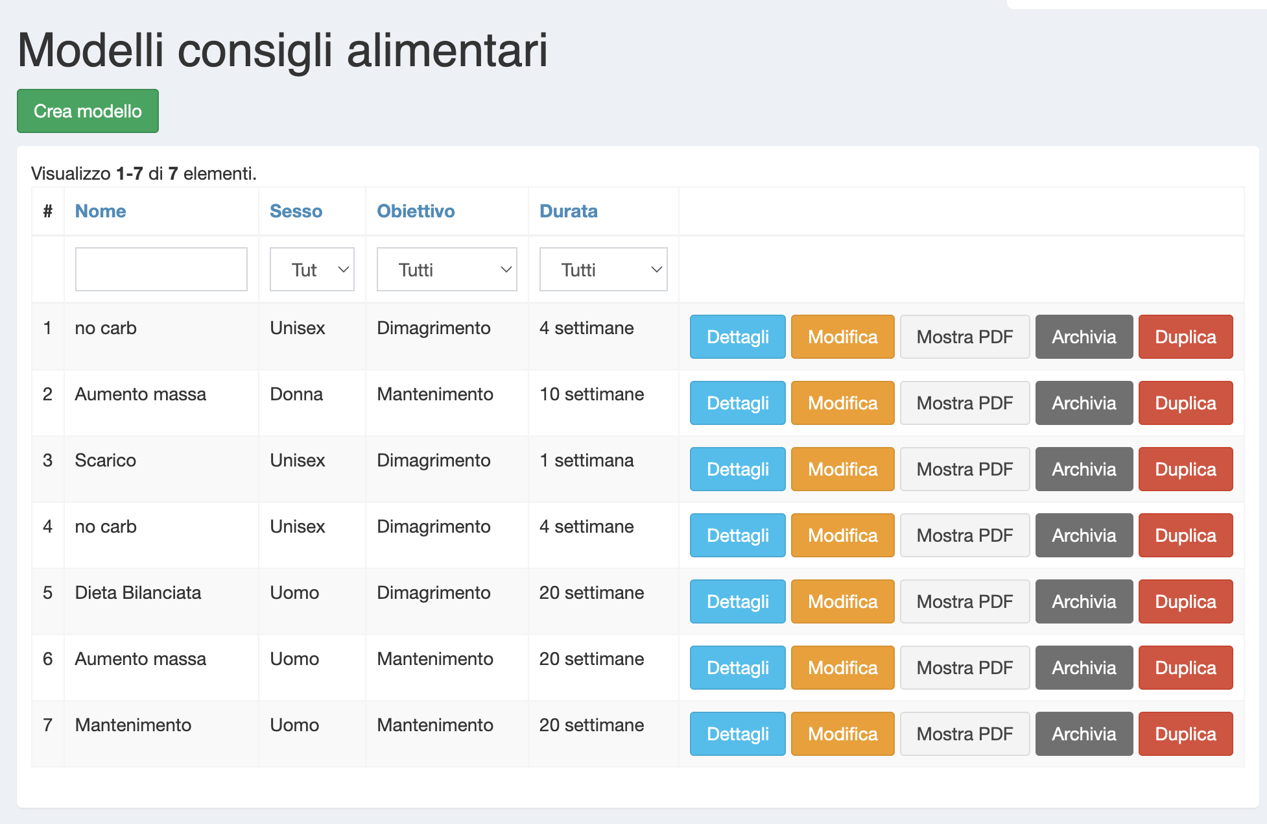Open Dettagli for the first no carb model
Image resolution: width=1267 pixels, height=824 pixels.
tap(737, 337)
